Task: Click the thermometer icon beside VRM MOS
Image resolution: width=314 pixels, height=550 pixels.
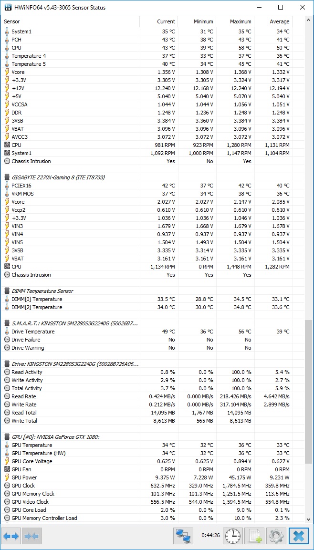Action: tap(7, 193)
